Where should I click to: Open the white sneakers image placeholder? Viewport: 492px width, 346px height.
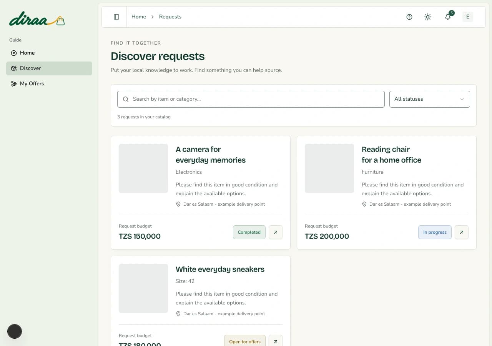[x=143, y=288]
